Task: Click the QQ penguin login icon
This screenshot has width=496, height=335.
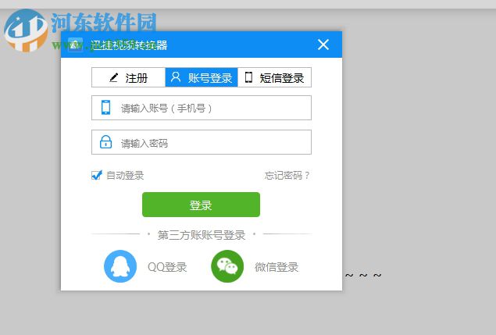Action: 120,266
